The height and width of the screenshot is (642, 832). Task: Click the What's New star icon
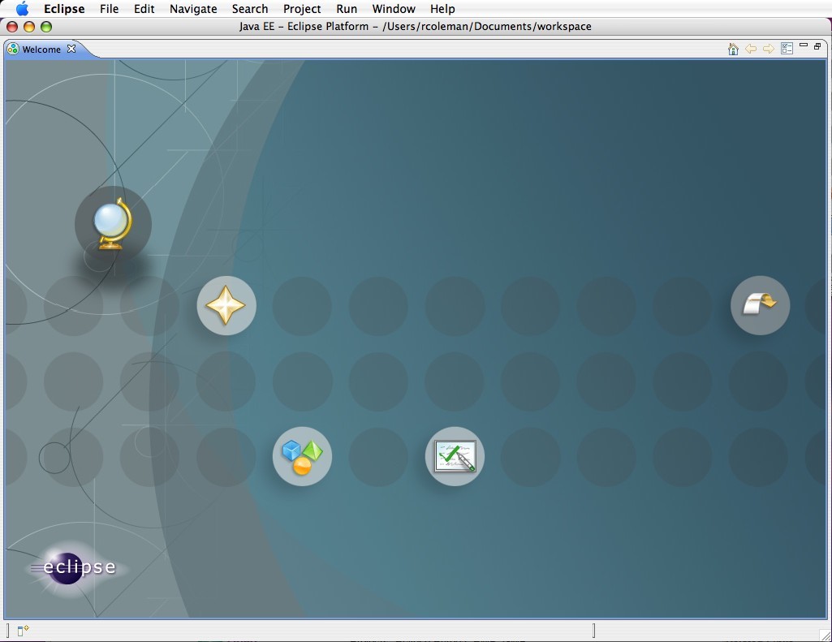click(x=226, y=306)
